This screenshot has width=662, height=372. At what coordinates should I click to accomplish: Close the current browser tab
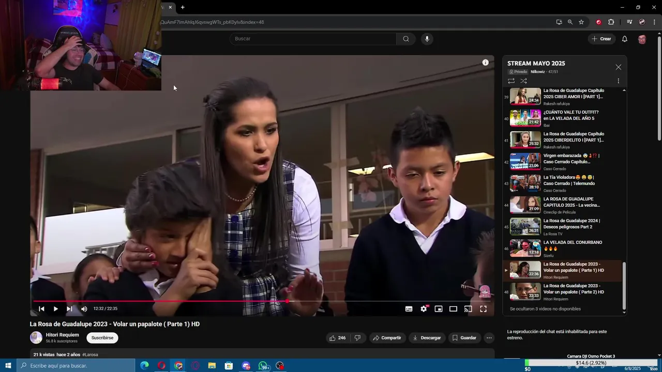(170, 7)
